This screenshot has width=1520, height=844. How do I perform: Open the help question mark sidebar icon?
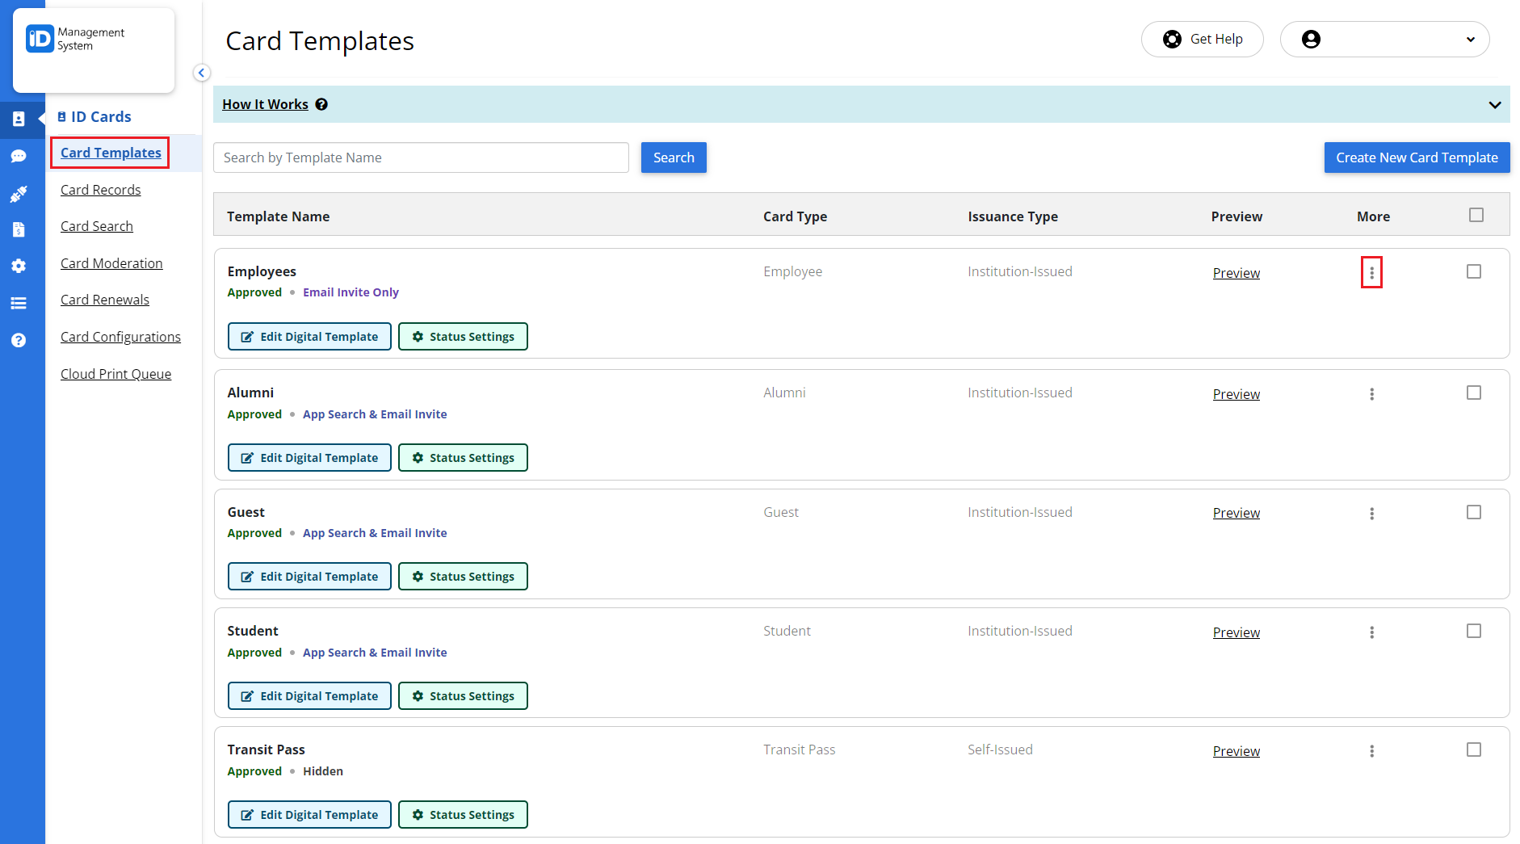[19, 340]
